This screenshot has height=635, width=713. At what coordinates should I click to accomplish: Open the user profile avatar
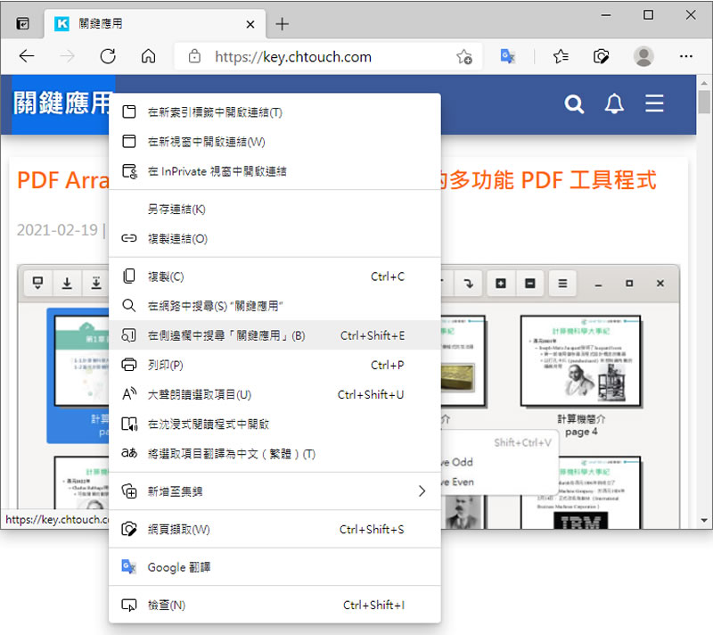point(643,56)
